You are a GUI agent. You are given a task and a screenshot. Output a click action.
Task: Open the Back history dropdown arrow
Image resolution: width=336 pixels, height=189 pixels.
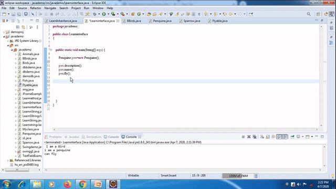coord(235,14)
